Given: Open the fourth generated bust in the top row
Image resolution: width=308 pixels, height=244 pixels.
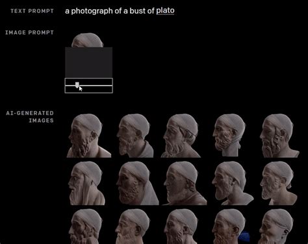Looking at the screenshot, I should click(x=229, y=135).
